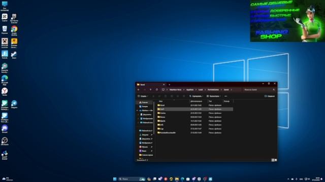Screen dimensions: 325x182
Task: Launch Fortnite from the desktop
Action: [x=5, y=55]
